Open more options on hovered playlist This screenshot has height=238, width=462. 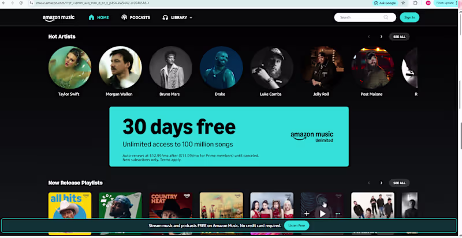[338, 214]
